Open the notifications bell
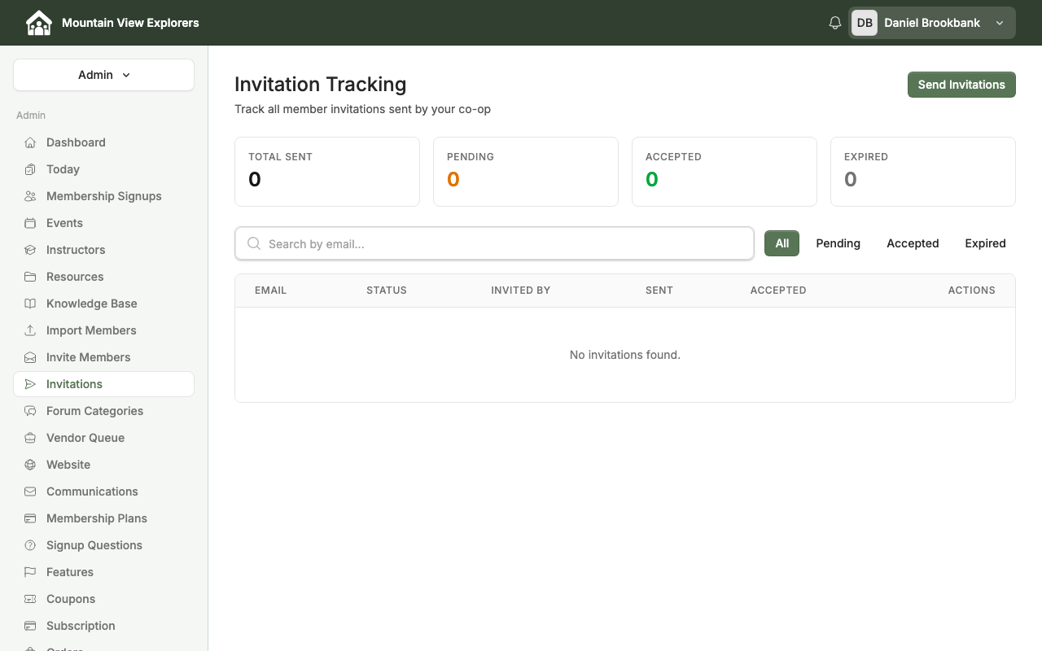The width and height of the screenshot is (1042, 651). 834,23
